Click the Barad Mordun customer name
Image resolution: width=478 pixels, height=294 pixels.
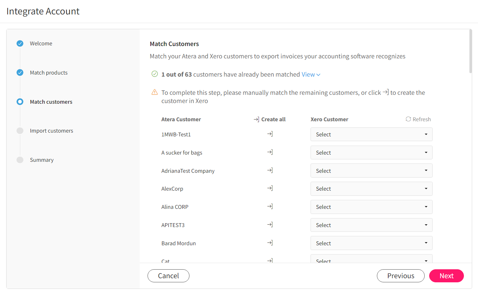point(178,244)
